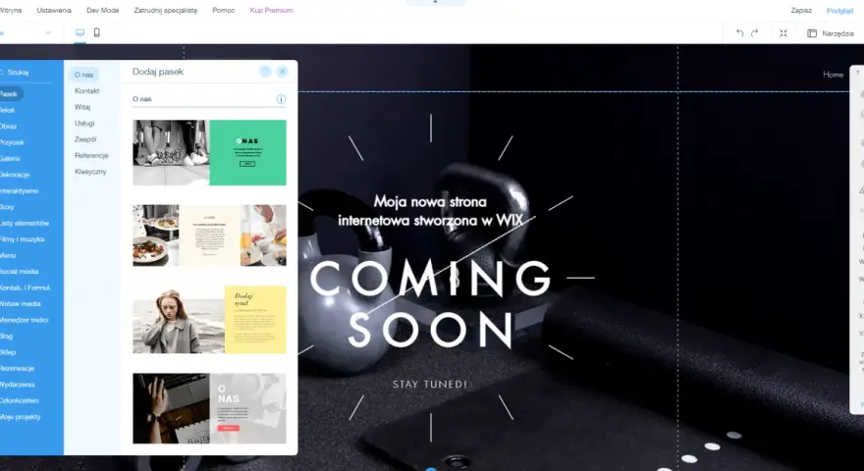
Task: Select the COMING SOON heading on canvas
Action: point(430,304)
